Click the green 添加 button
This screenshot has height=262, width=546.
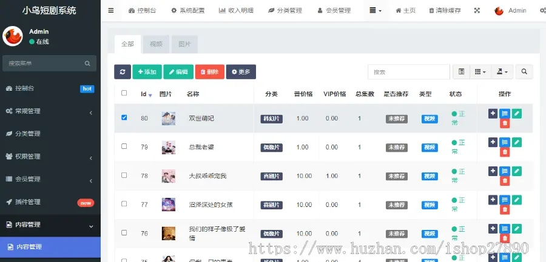[x=147, y=72]
